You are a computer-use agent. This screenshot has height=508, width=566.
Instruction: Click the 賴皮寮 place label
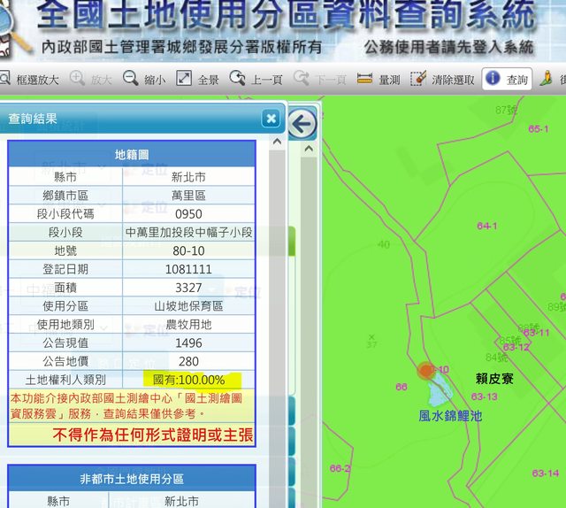(x=493, y=378)
